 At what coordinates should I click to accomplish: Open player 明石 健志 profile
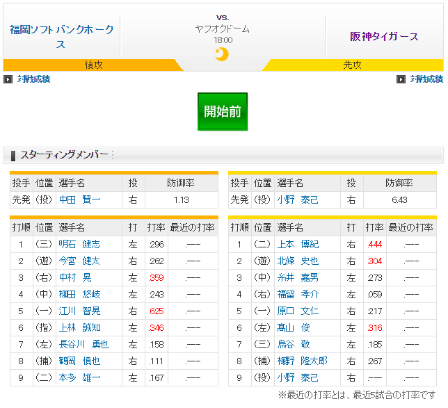(x=80, y=244)
